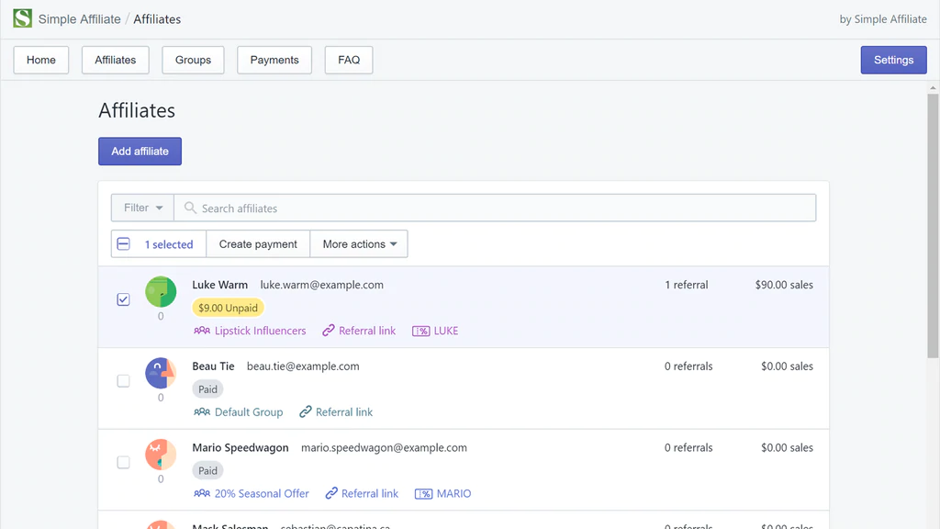Click Beau Tie's avatar icon

point(161,373)
